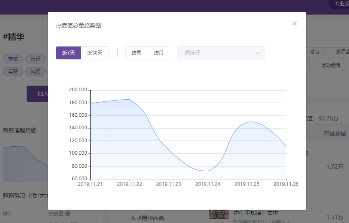Select the 近7天 range toggle
This screenshot has width=349, height=223.
coord(68,53)
